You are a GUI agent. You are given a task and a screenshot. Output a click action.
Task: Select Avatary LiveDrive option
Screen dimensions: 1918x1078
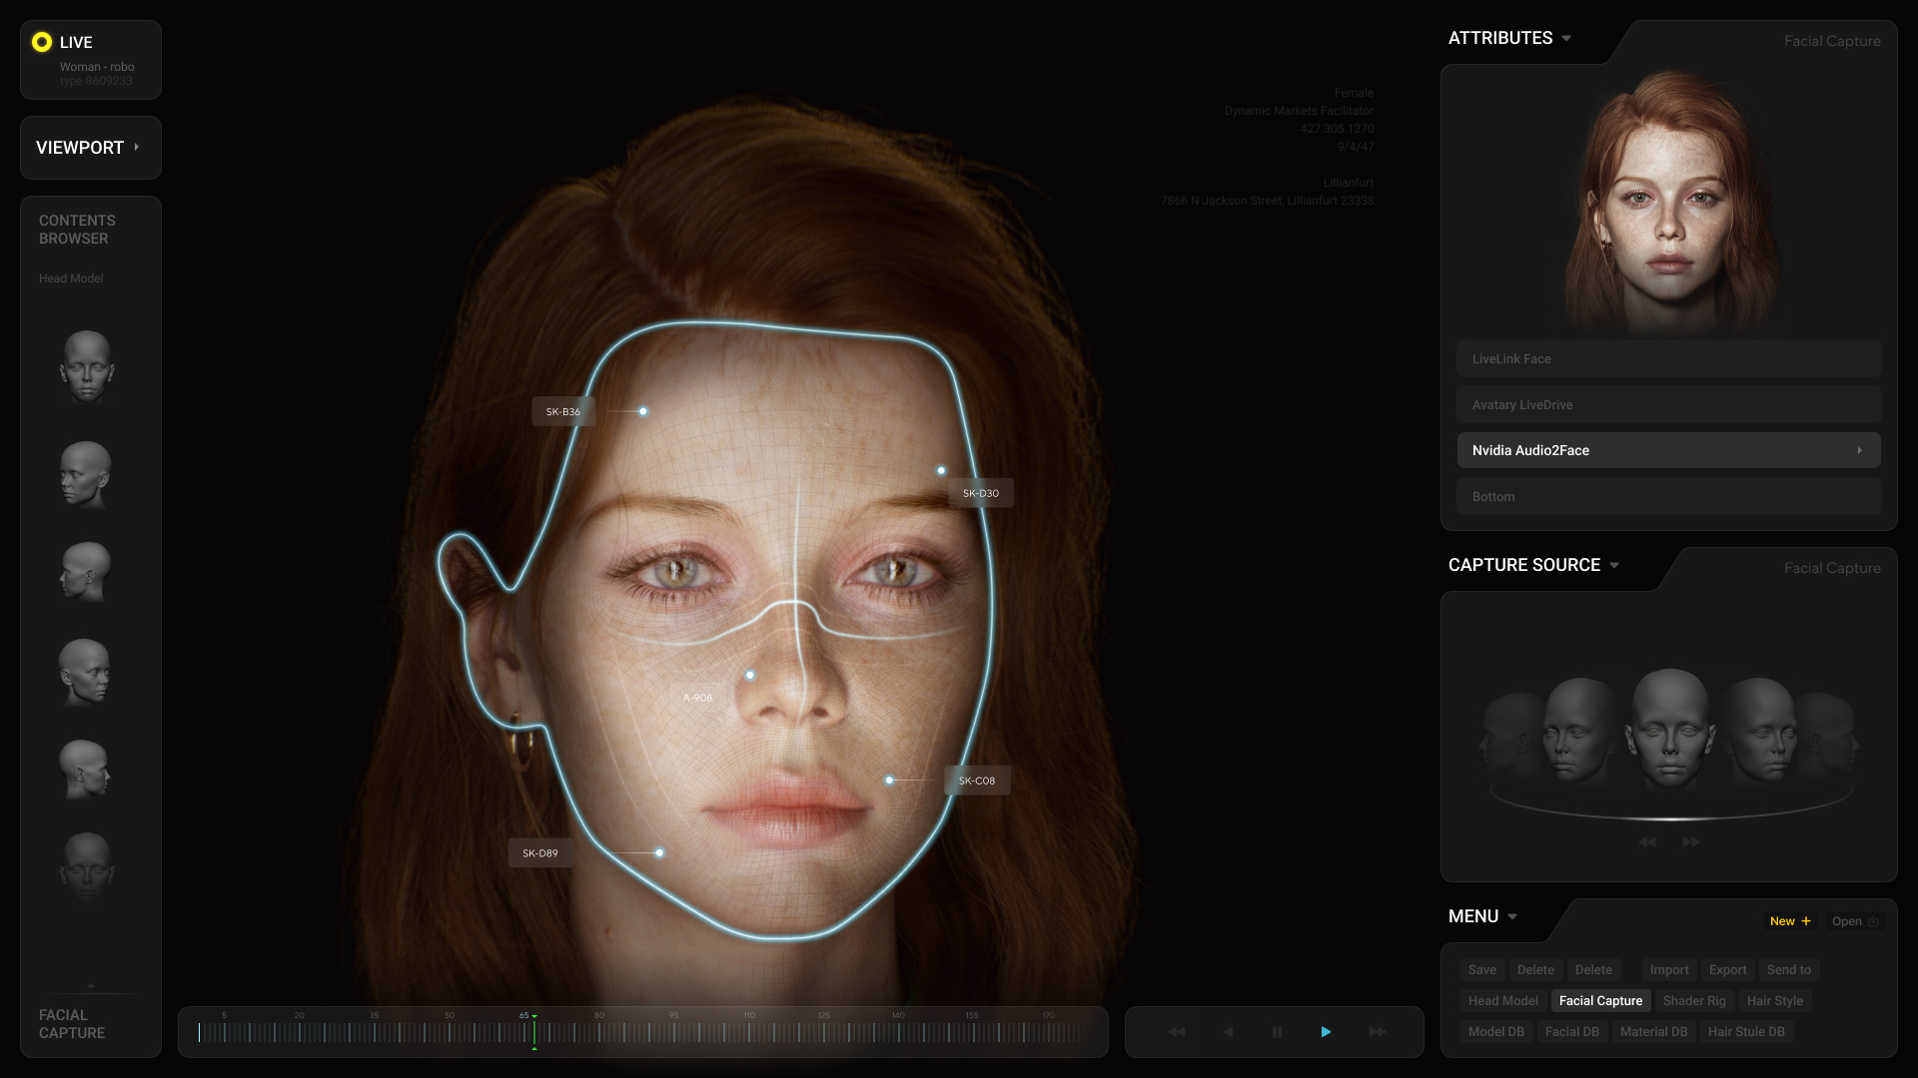tap(1668, 404)
